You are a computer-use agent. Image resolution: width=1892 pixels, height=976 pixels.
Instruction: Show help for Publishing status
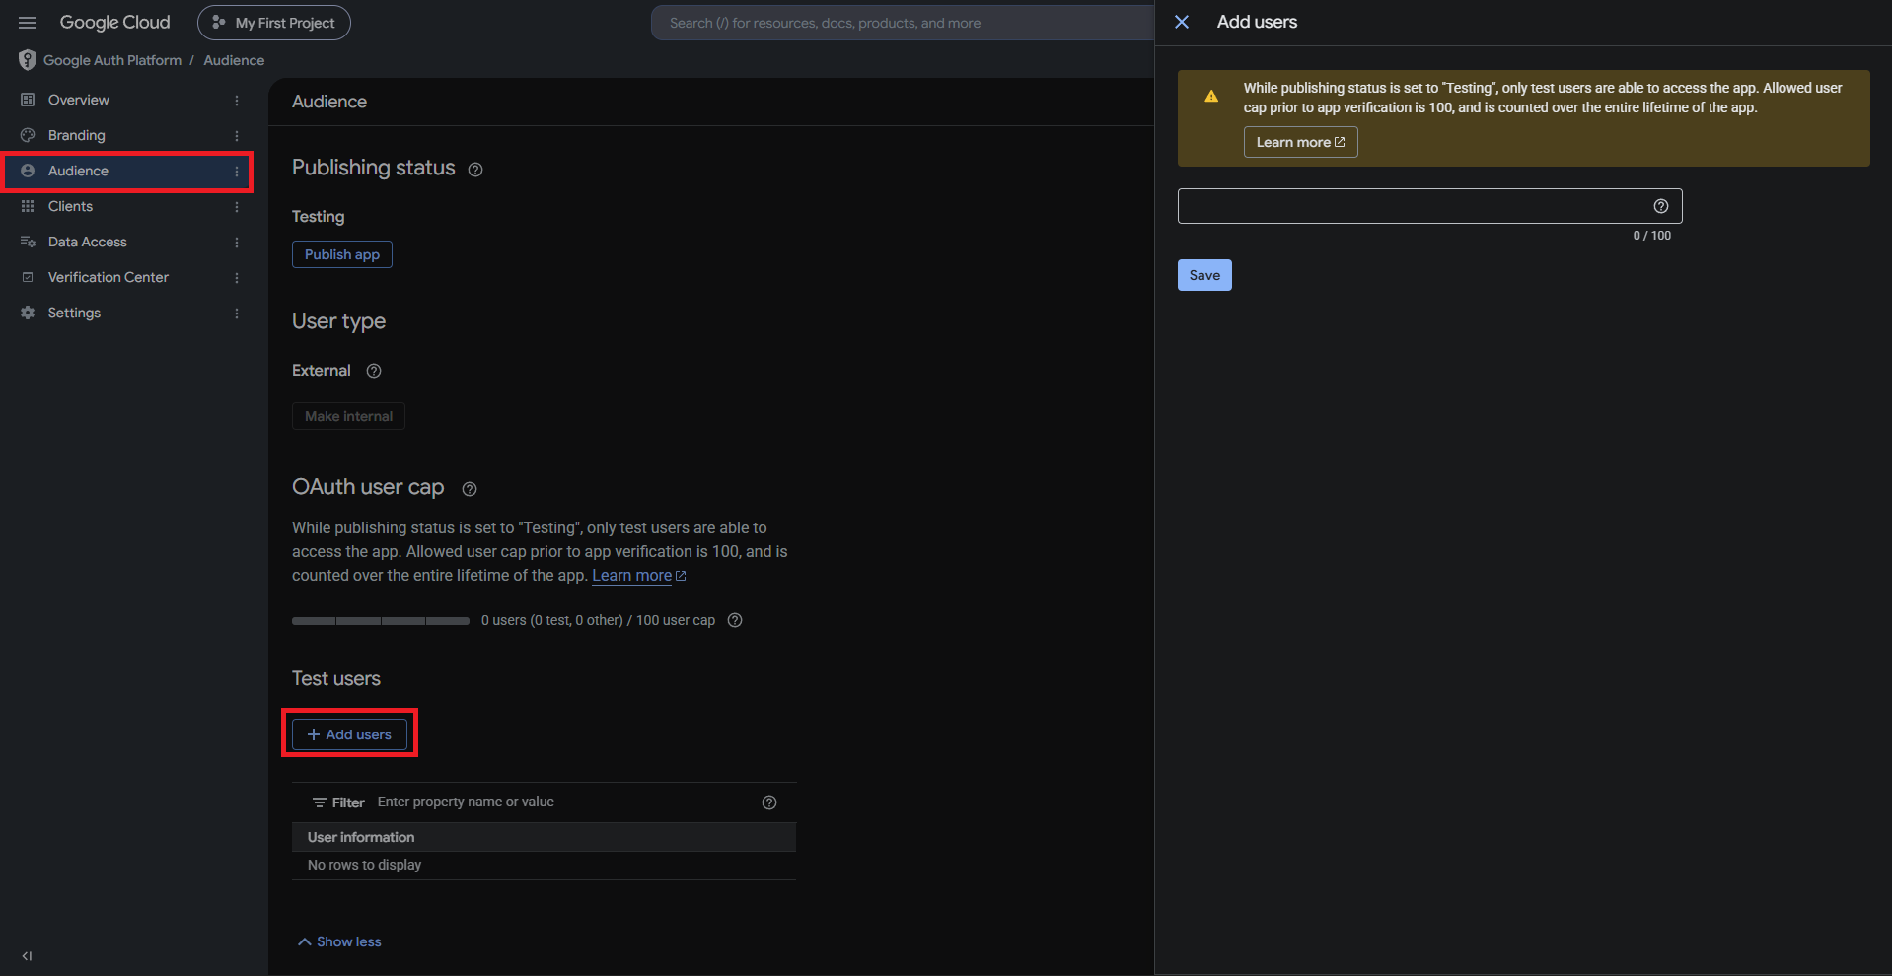pyautogui.click(x=475, y=170)
